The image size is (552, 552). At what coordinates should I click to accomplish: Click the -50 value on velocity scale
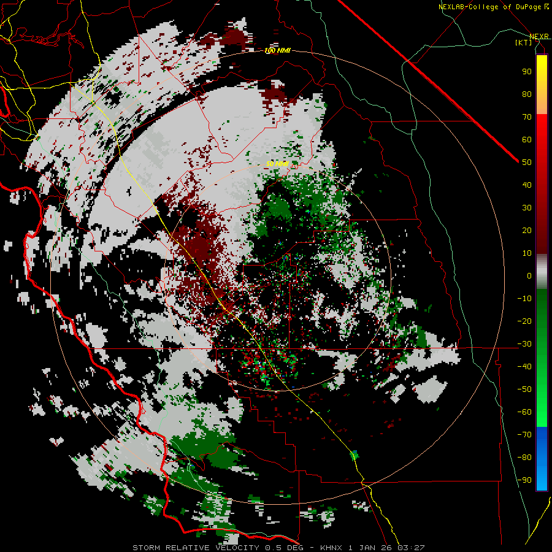tap(524, 389)
